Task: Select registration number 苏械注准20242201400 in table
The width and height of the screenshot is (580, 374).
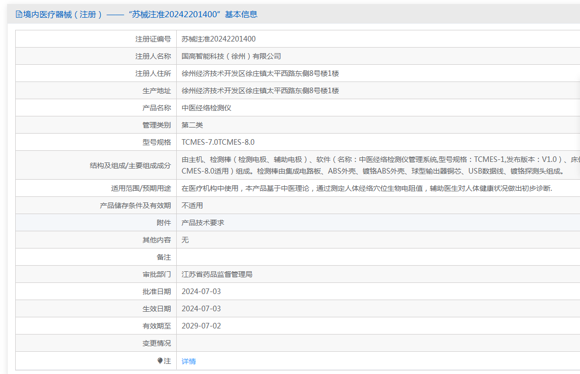Action: [x=218, y=39]
